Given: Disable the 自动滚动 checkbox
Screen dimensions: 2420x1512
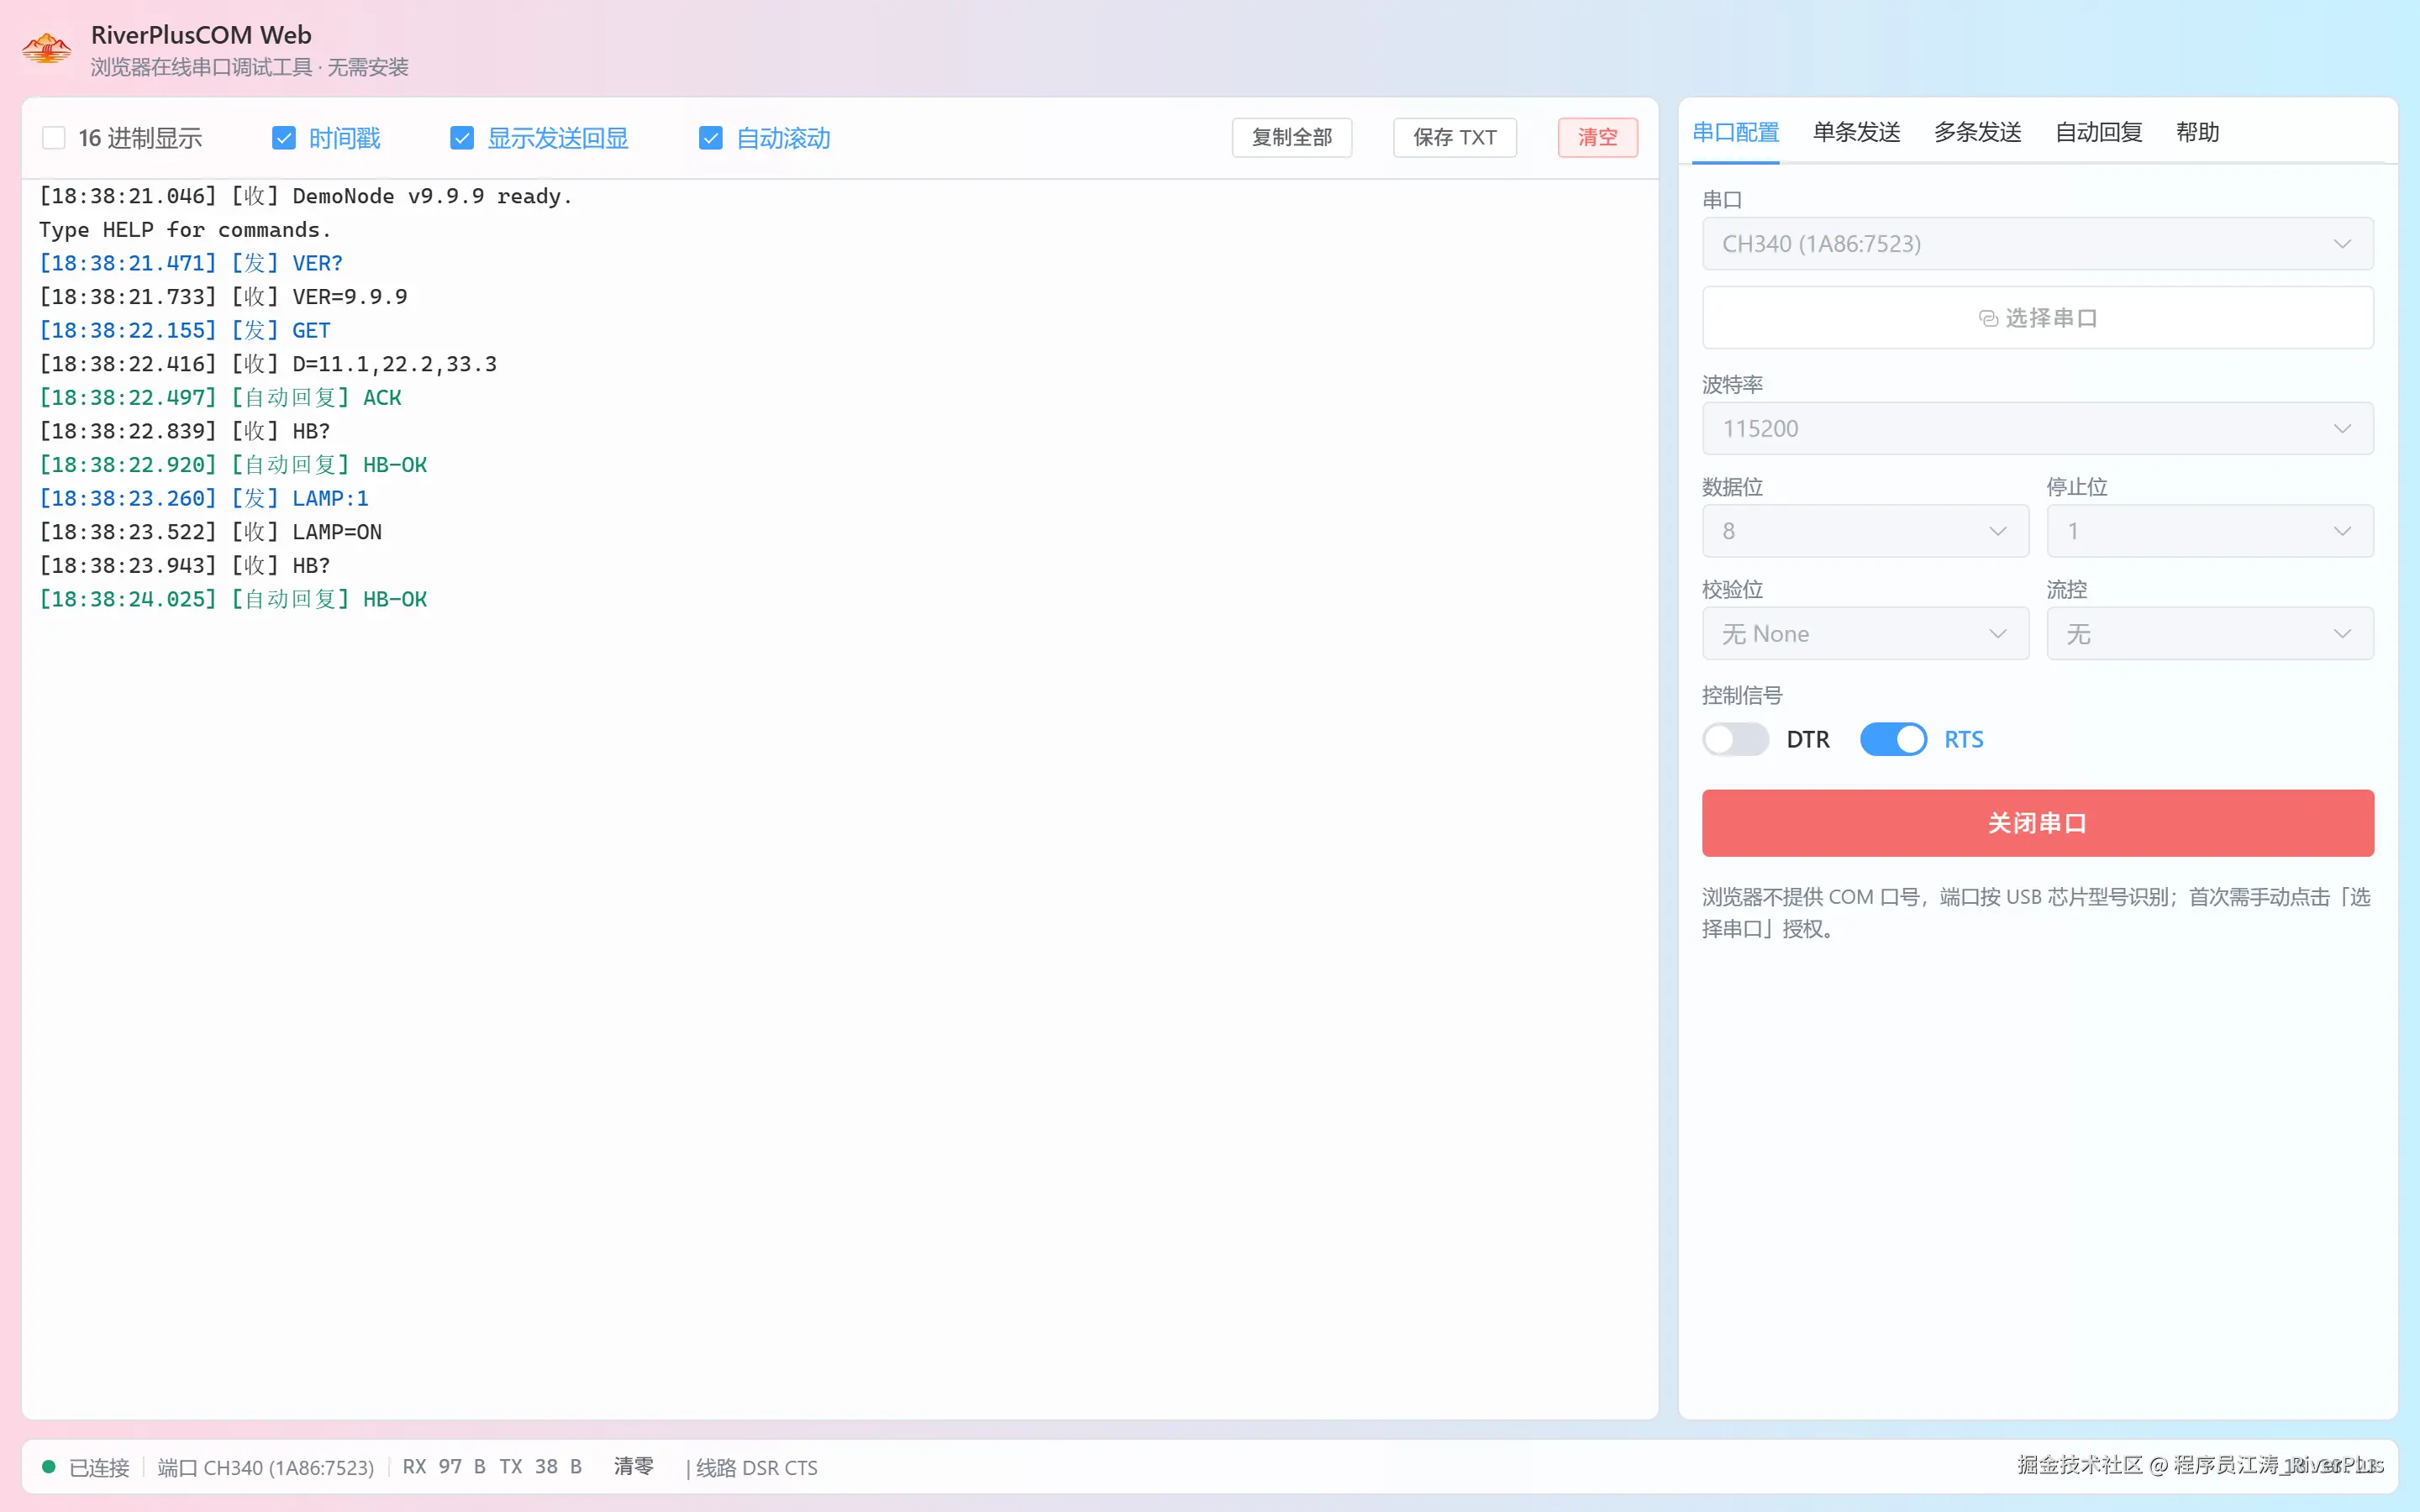Looking at the screenshot, I should 711,138.
